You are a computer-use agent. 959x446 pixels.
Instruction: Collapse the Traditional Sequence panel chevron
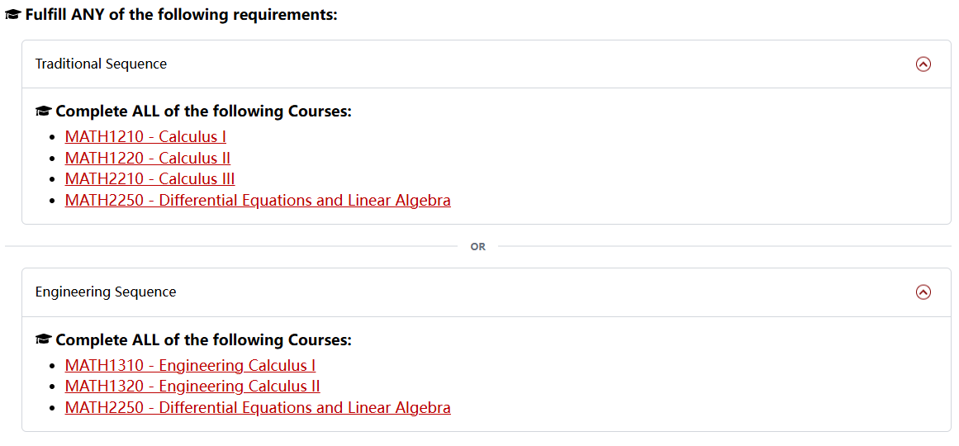(923, 64)
